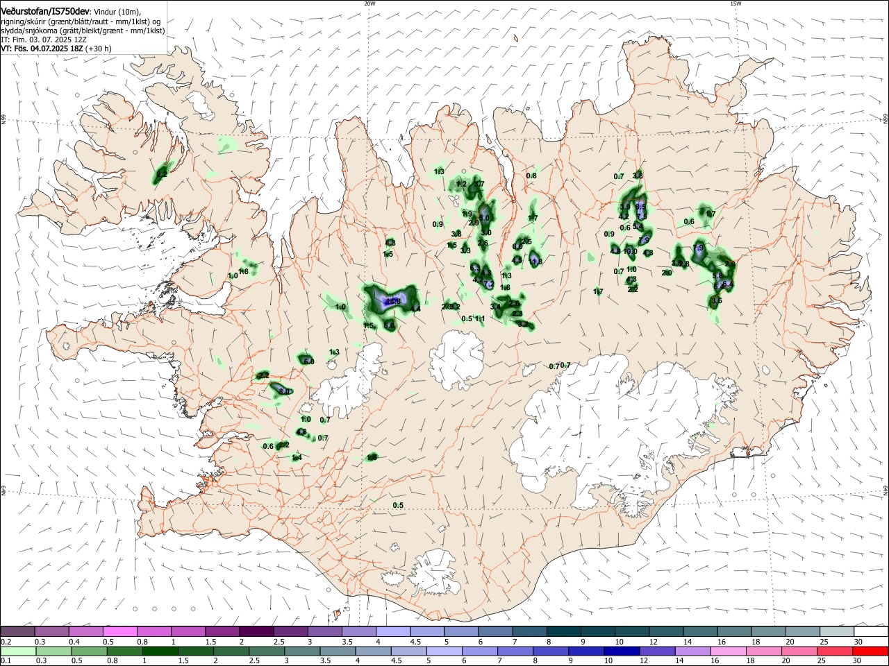Select the bright red bottom-row swatch after 30
Viewport: 889px width, 666px height.
pos(871,651)
